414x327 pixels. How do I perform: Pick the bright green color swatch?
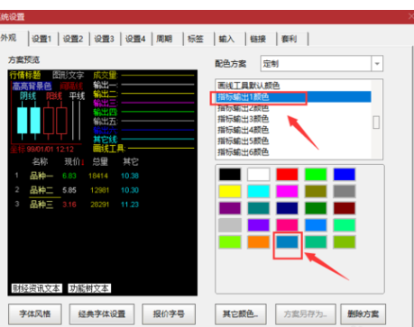tap(316, 174)
